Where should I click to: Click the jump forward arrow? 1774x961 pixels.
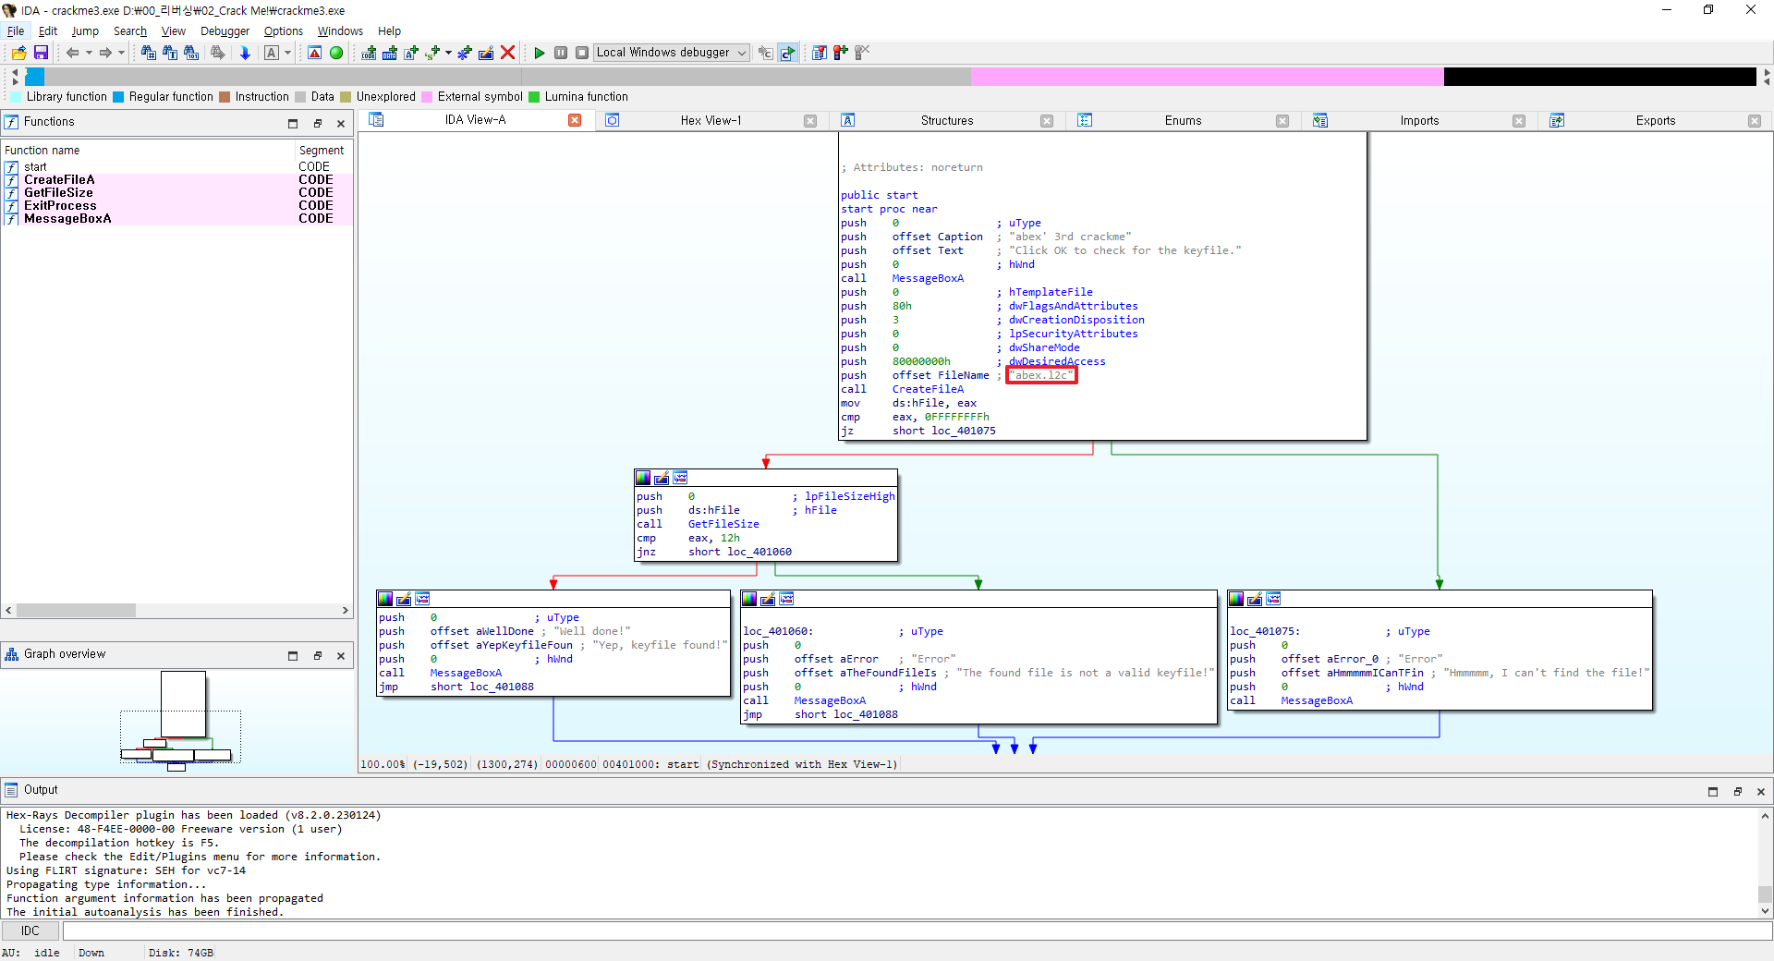click(x=105, y=53)
